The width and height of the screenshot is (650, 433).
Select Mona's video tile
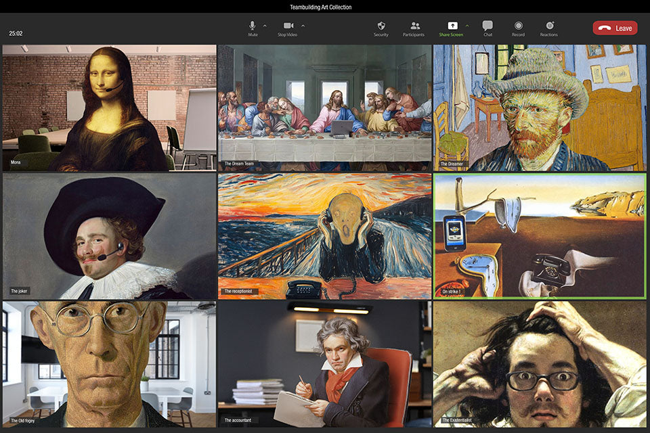[x=109, y=108]
